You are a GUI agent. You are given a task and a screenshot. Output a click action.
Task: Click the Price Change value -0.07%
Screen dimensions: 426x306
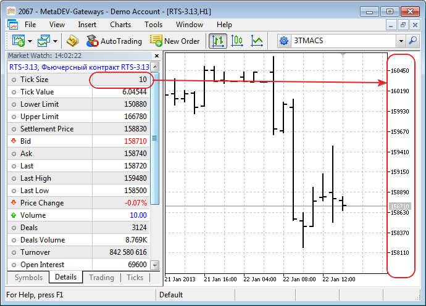136,203
